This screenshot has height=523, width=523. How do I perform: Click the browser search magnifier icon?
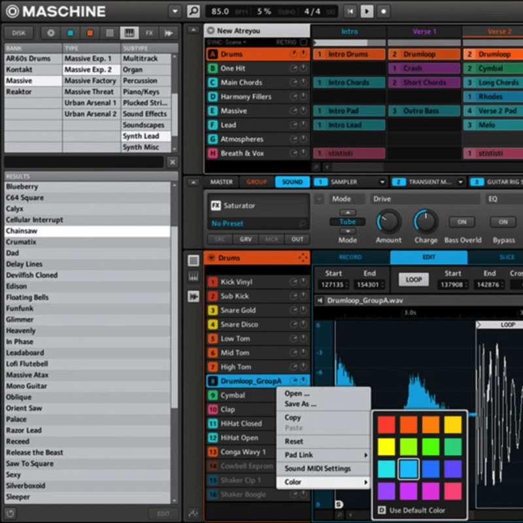(x=193, y=11)
